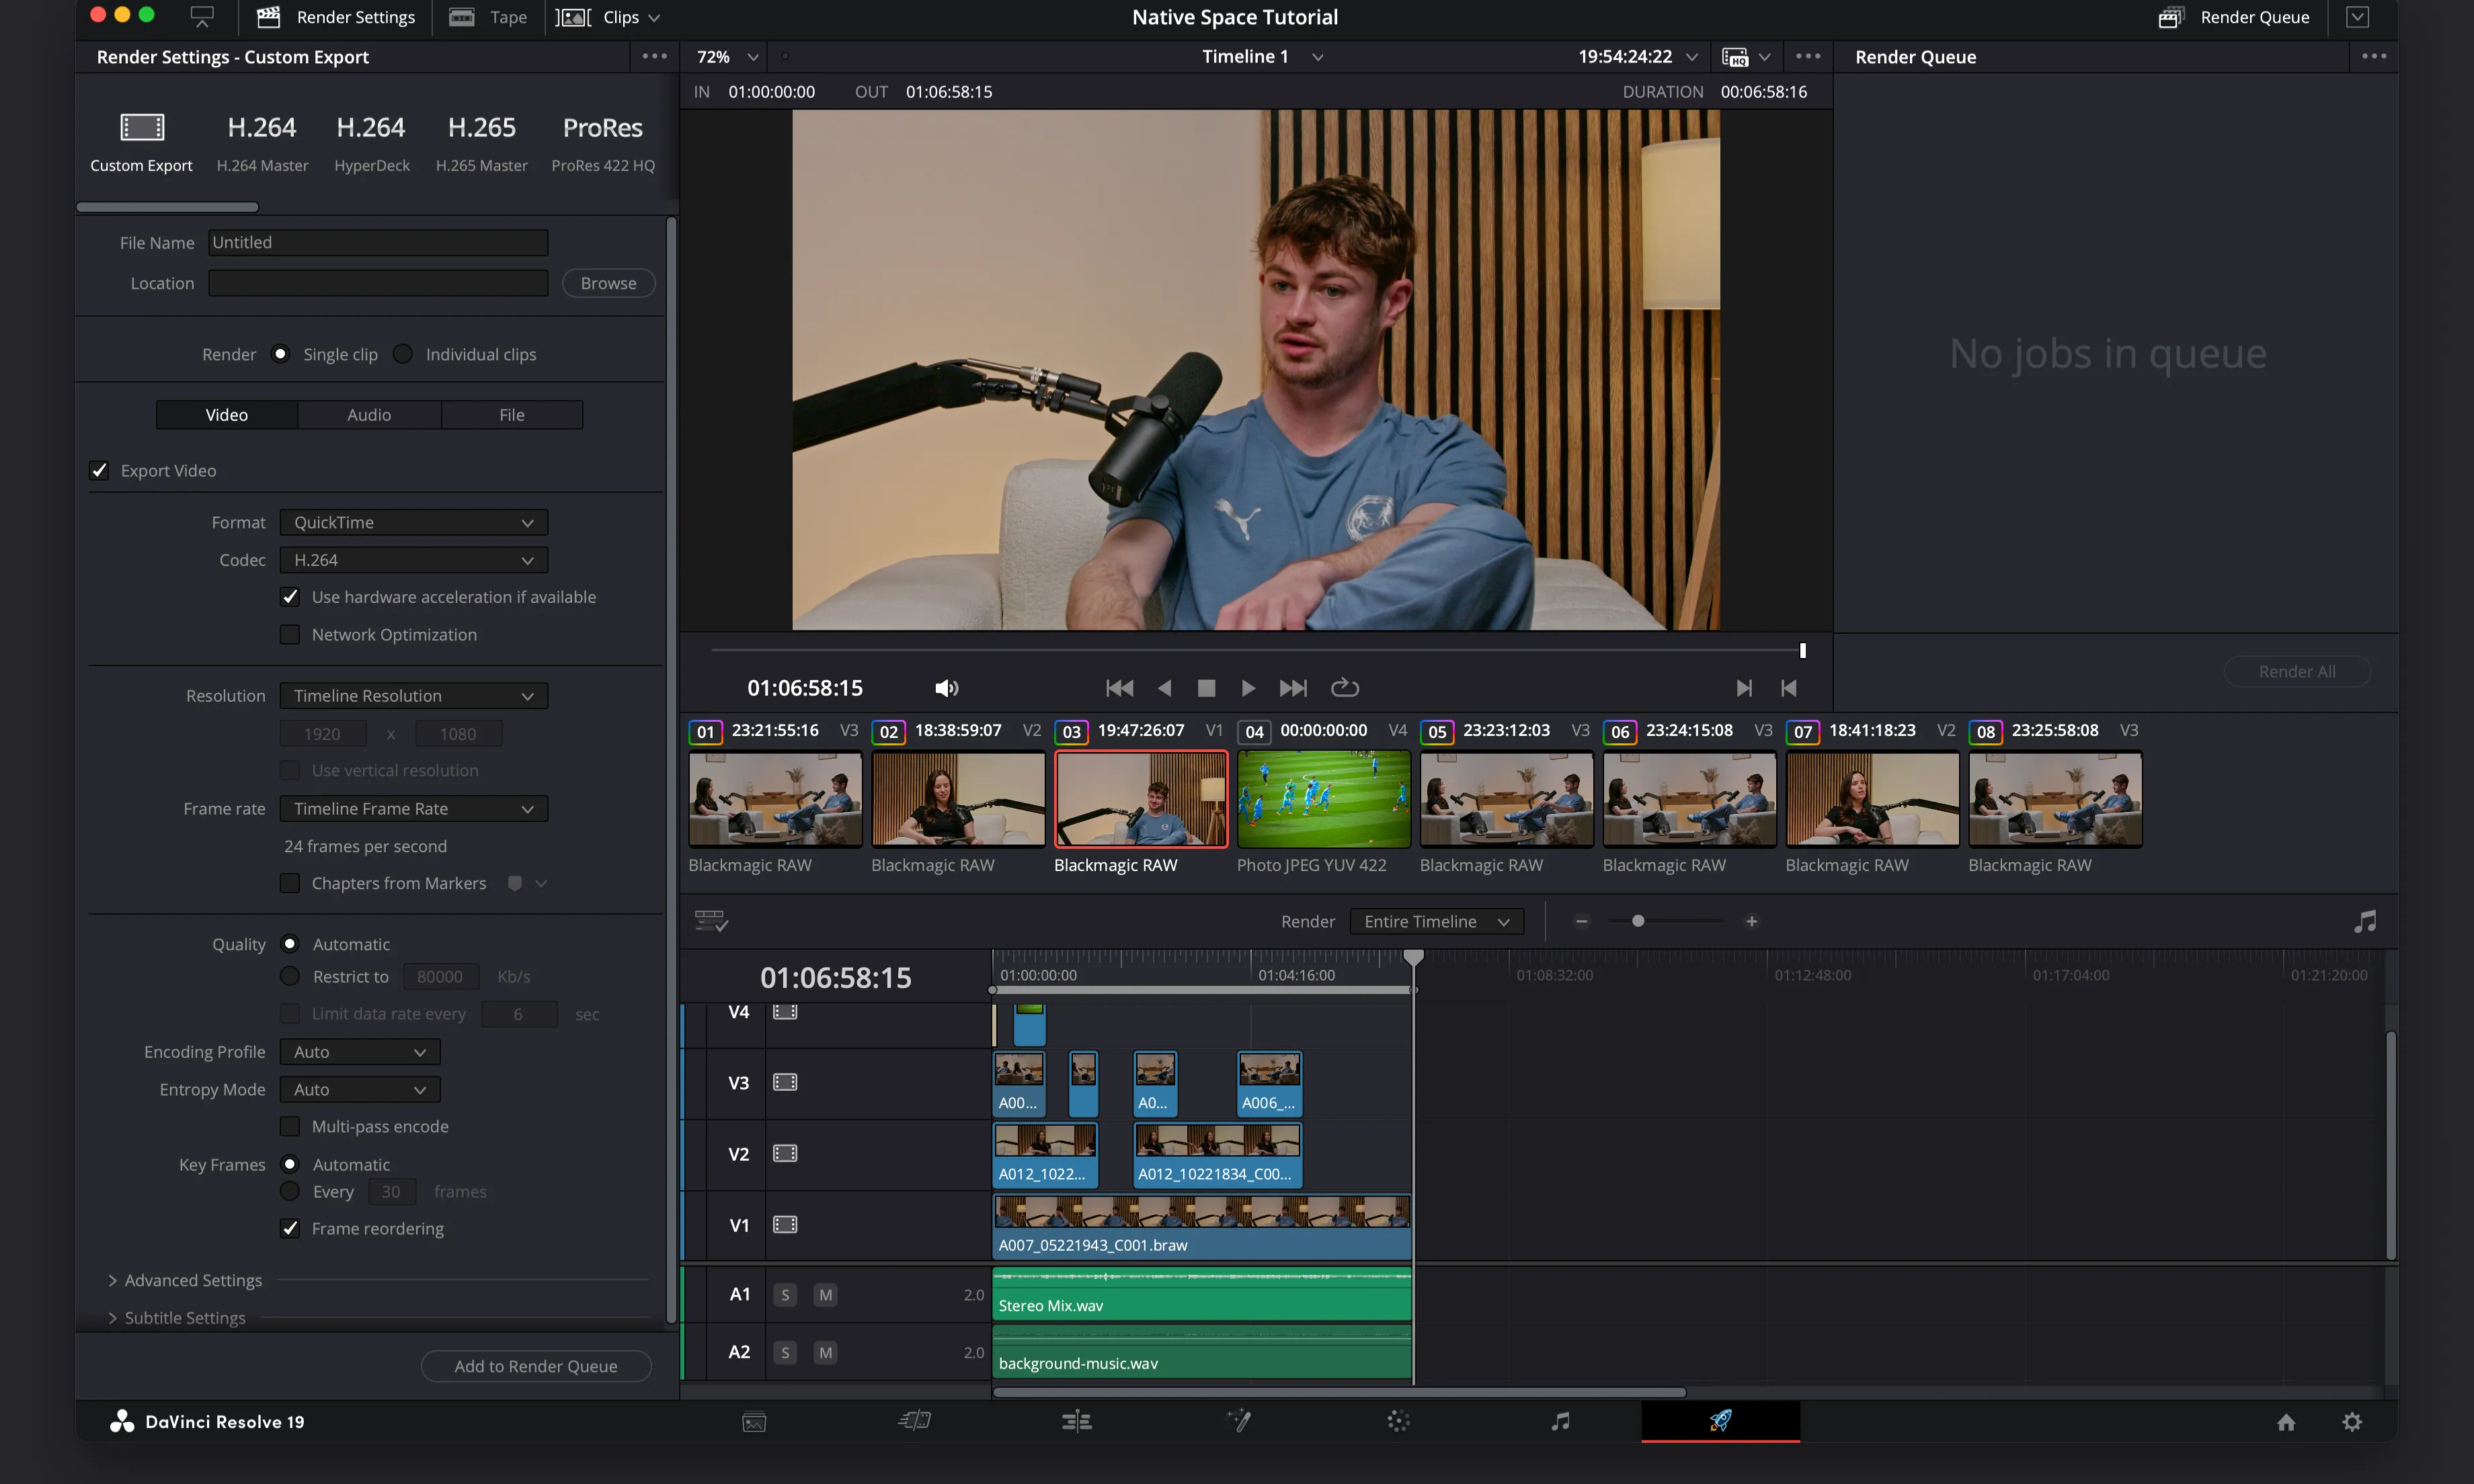The image size is (2474, 1484).
Task: Click the V3 track film strip icon
Action: 785,1082
